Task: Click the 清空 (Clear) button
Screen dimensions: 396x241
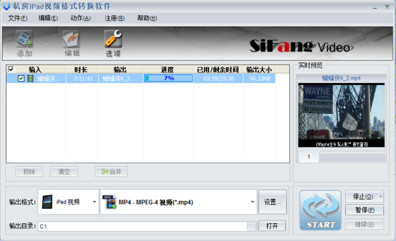Action: [64, 172]
